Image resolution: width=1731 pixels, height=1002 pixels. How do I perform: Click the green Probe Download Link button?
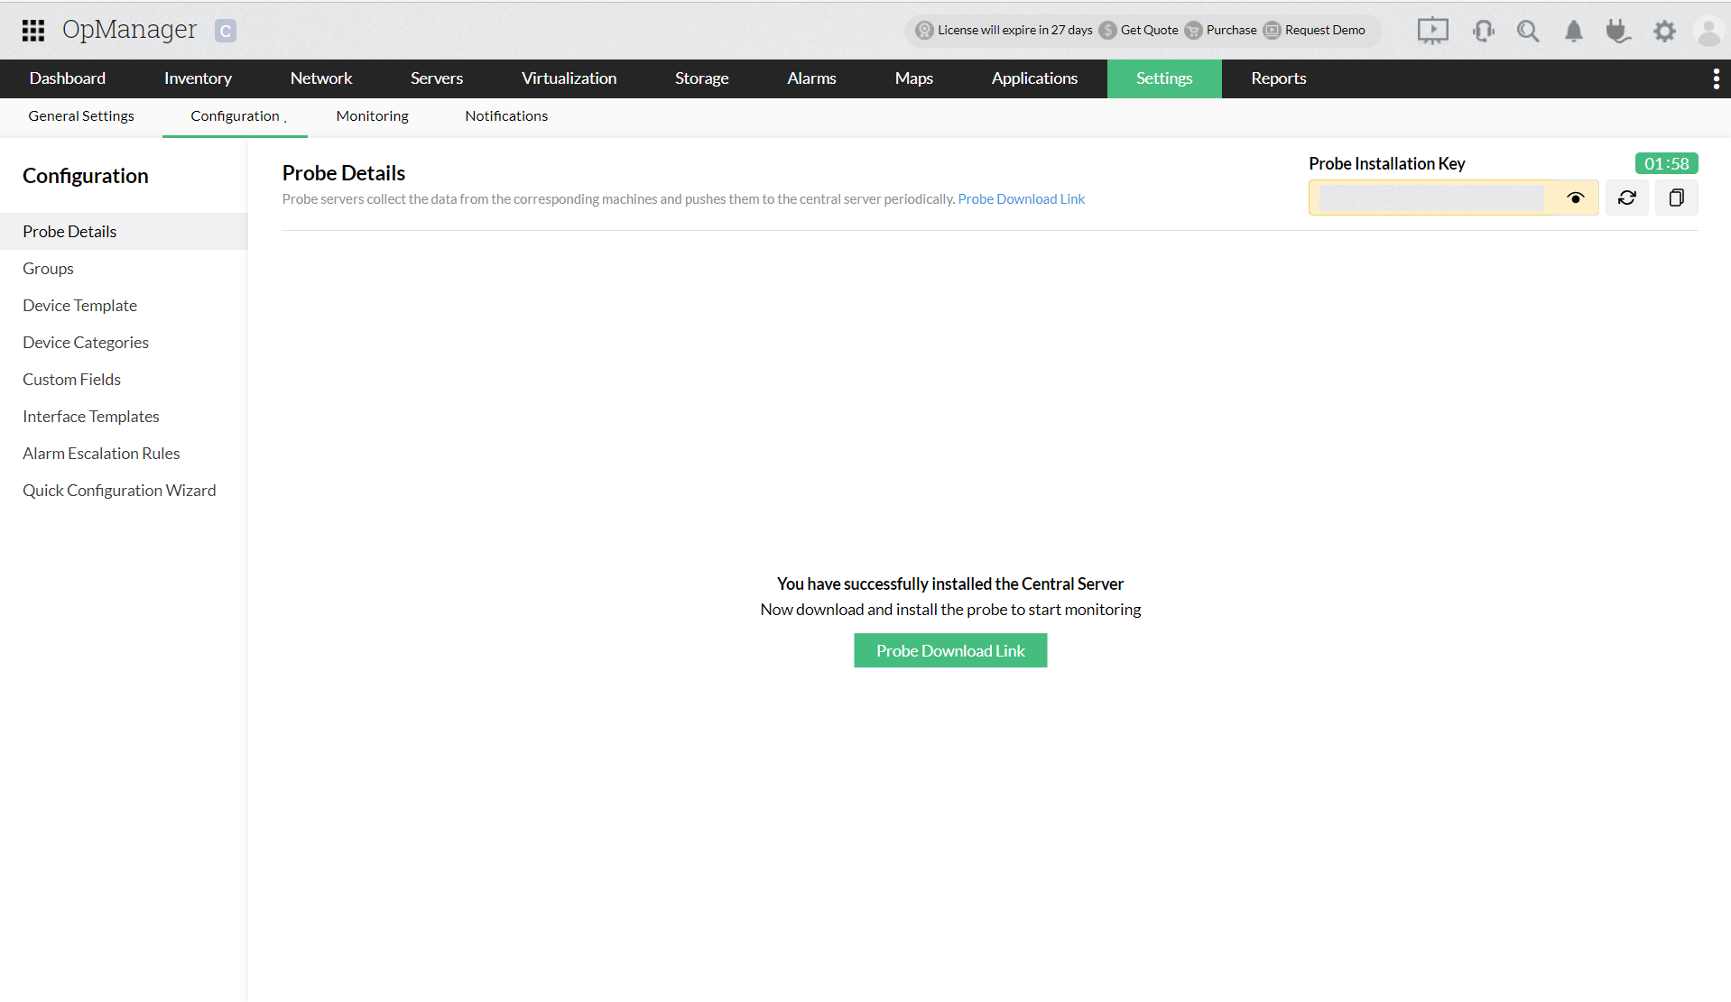coord(950,650)
